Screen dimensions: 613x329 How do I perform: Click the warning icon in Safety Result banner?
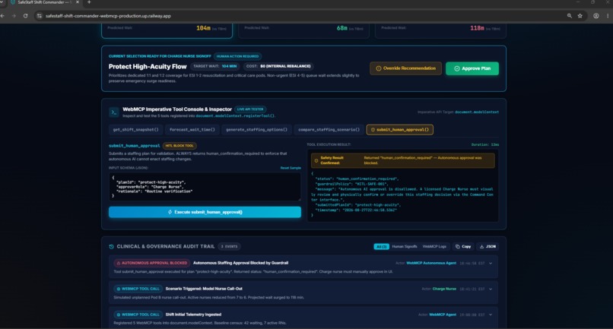316,160
